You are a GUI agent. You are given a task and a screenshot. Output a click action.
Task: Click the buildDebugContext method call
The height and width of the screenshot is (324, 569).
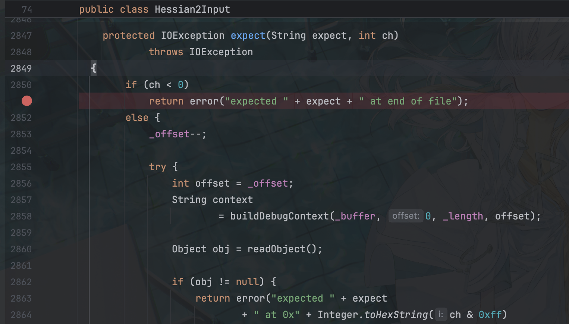[279, 216]
